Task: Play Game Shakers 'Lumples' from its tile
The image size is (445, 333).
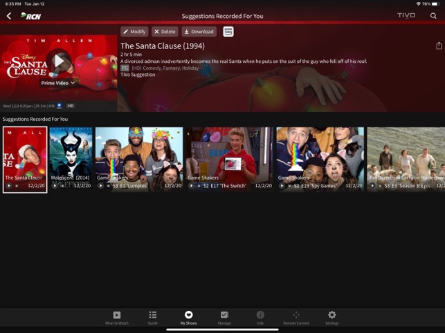Action: click(x=100, y=186)
